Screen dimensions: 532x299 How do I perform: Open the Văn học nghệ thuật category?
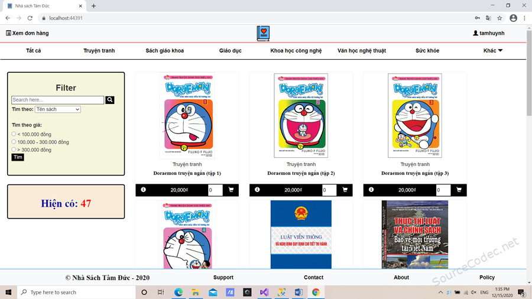click(362, 50)
